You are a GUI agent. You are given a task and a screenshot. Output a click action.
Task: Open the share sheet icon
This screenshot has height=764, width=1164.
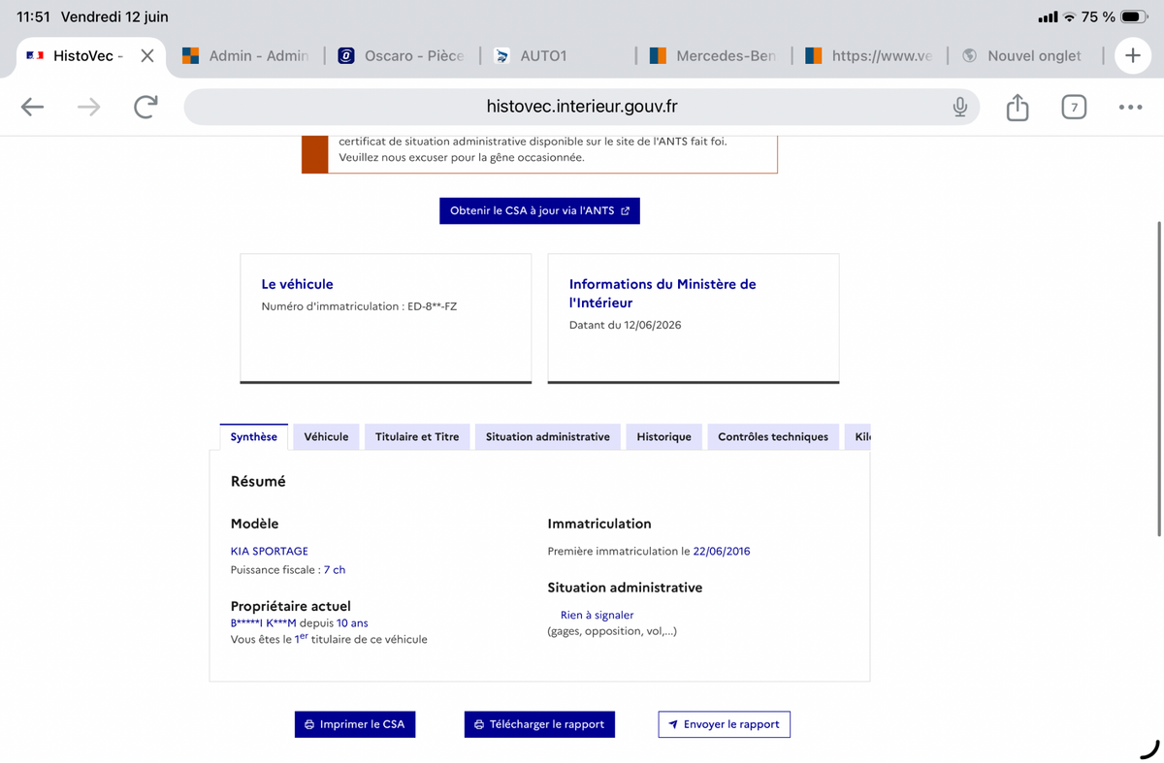pyautogui.click(x=1017, y=107)
